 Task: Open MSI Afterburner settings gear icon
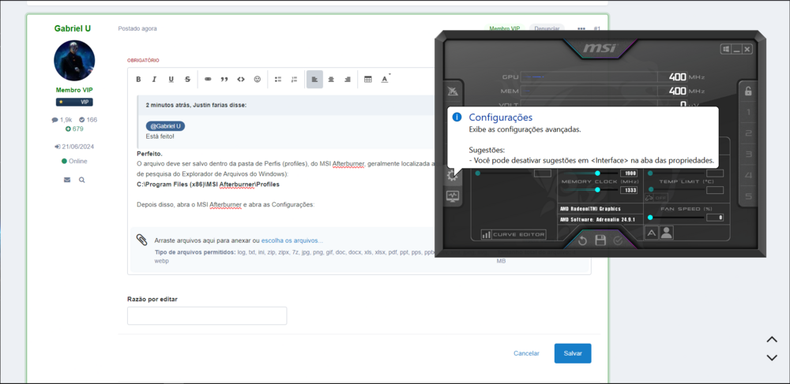[x=452, y=175]
